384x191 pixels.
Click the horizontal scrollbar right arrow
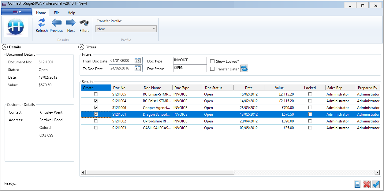coord(377,173)
